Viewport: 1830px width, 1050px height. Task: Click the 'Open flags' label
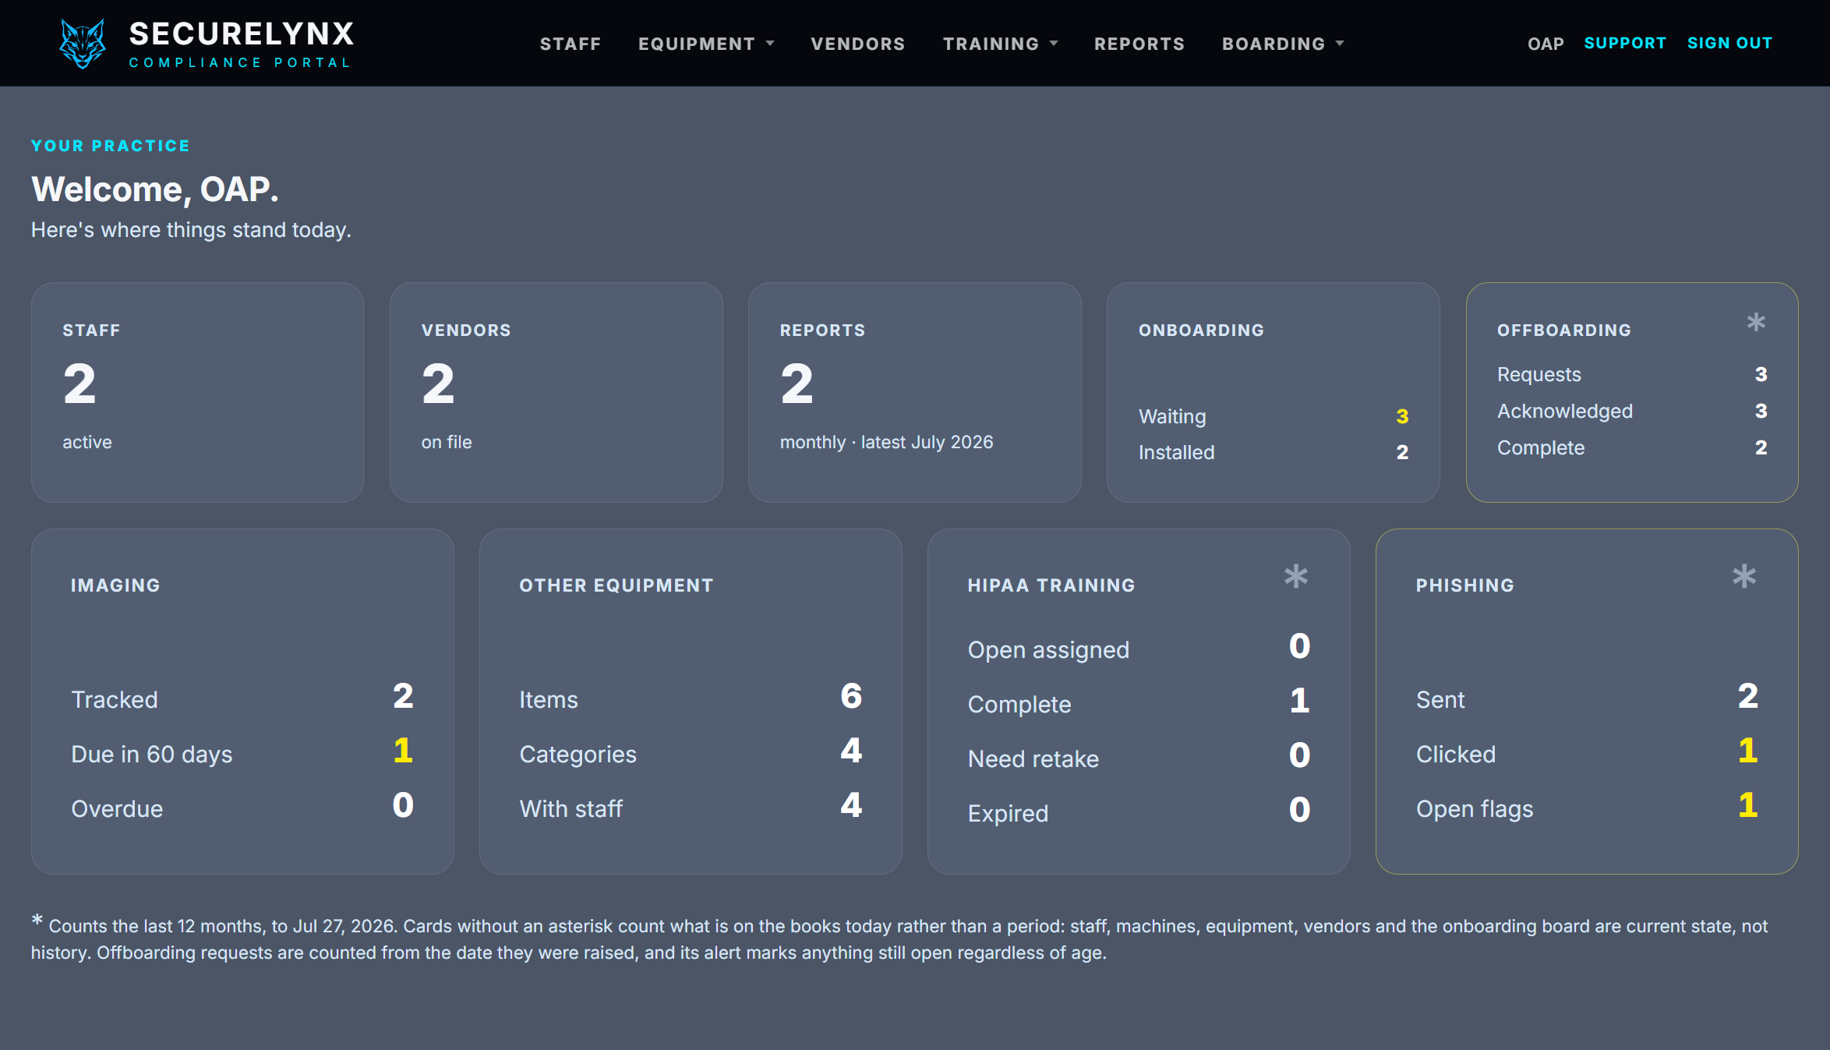(x=1474, y=808)
